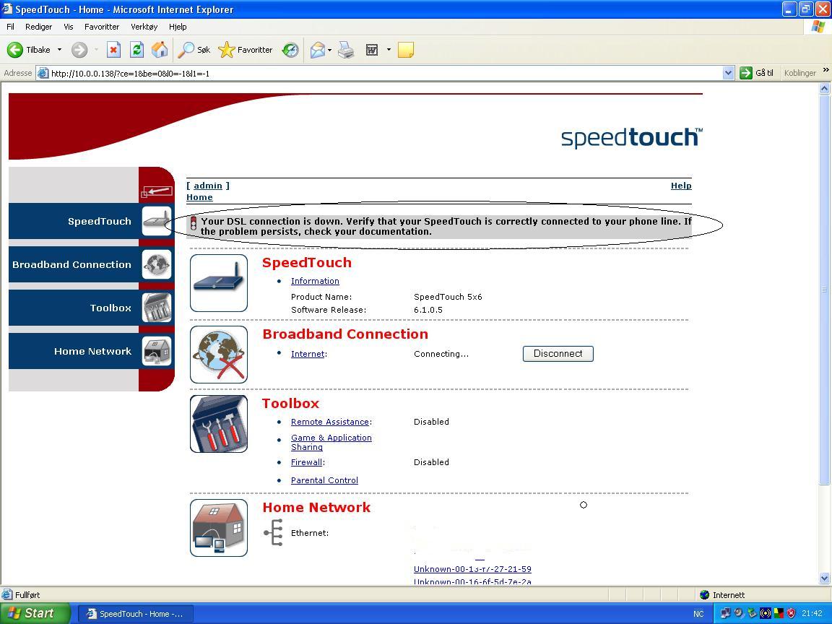Select Home Network in the sidebar
This screenshot has height=624, width=832.
(x=92, y=351)
